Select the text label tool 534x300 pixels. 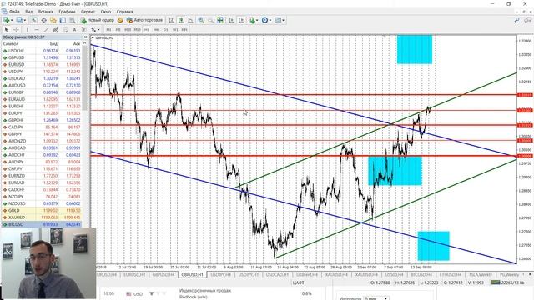point(84,30)
